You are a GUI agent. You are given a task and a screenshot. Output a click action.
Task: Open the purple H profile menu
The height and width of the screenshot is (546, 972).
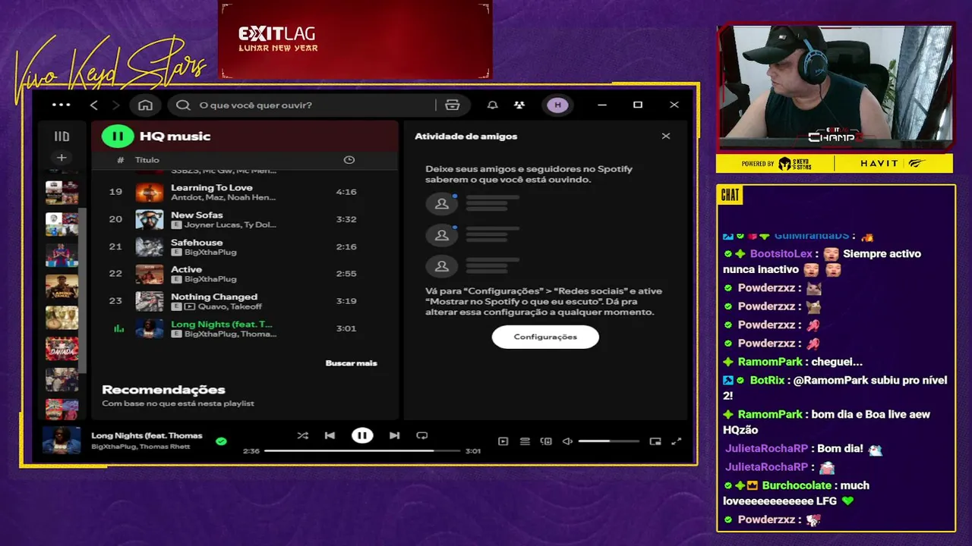point(558,105)
